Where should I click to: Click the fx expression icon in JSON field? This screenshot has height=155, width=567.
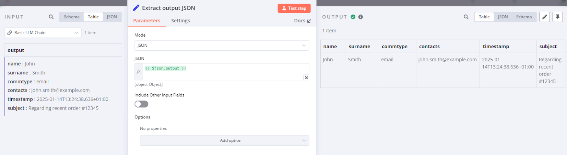pos(139,72)
